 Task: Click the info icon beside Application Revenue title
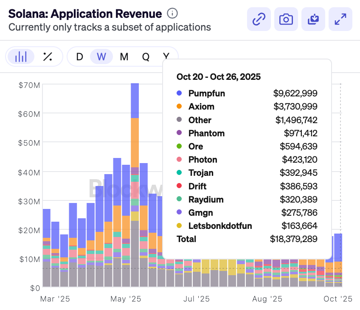click(172, 13)
